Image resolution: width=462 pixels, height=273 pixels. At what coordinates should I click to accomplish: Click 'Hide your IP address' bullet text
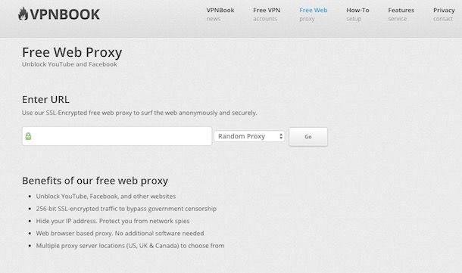coord(113,221)
